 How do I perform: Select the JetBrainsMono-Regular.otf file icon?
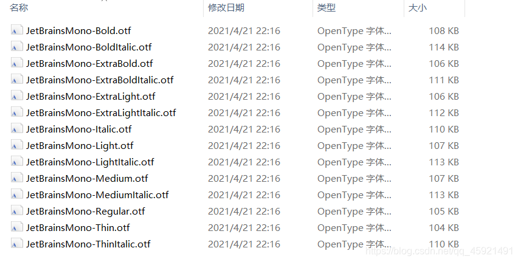click(17, 211)
